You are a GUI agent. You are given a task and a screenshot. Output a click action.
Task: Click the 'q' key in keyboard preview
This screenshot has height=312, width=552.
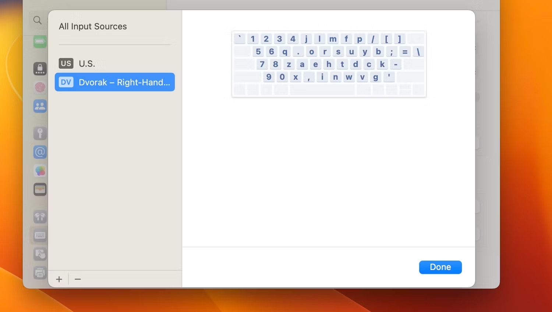[x=285, y=51]
